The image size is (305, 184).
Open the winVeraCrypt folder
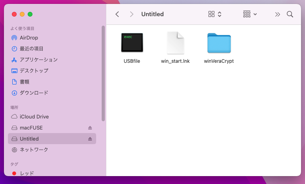[219, 43]
